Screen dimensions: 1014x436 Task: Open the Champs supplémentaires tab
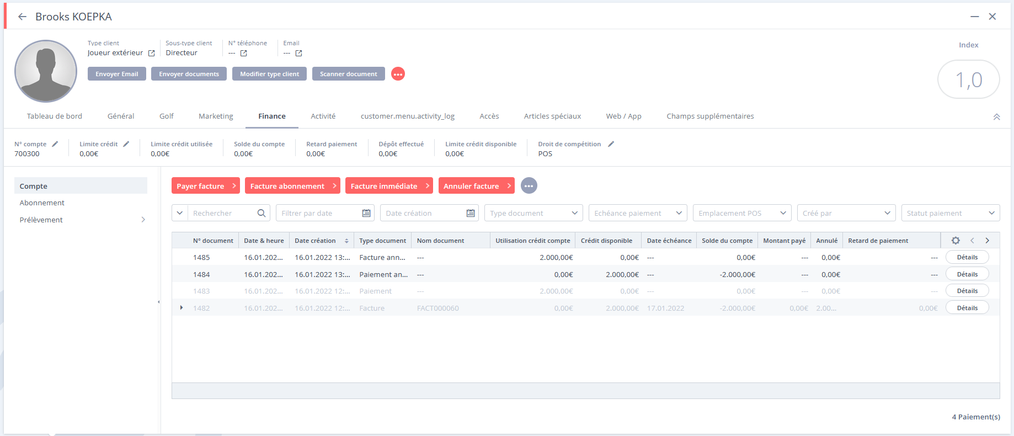pos(710,116)
